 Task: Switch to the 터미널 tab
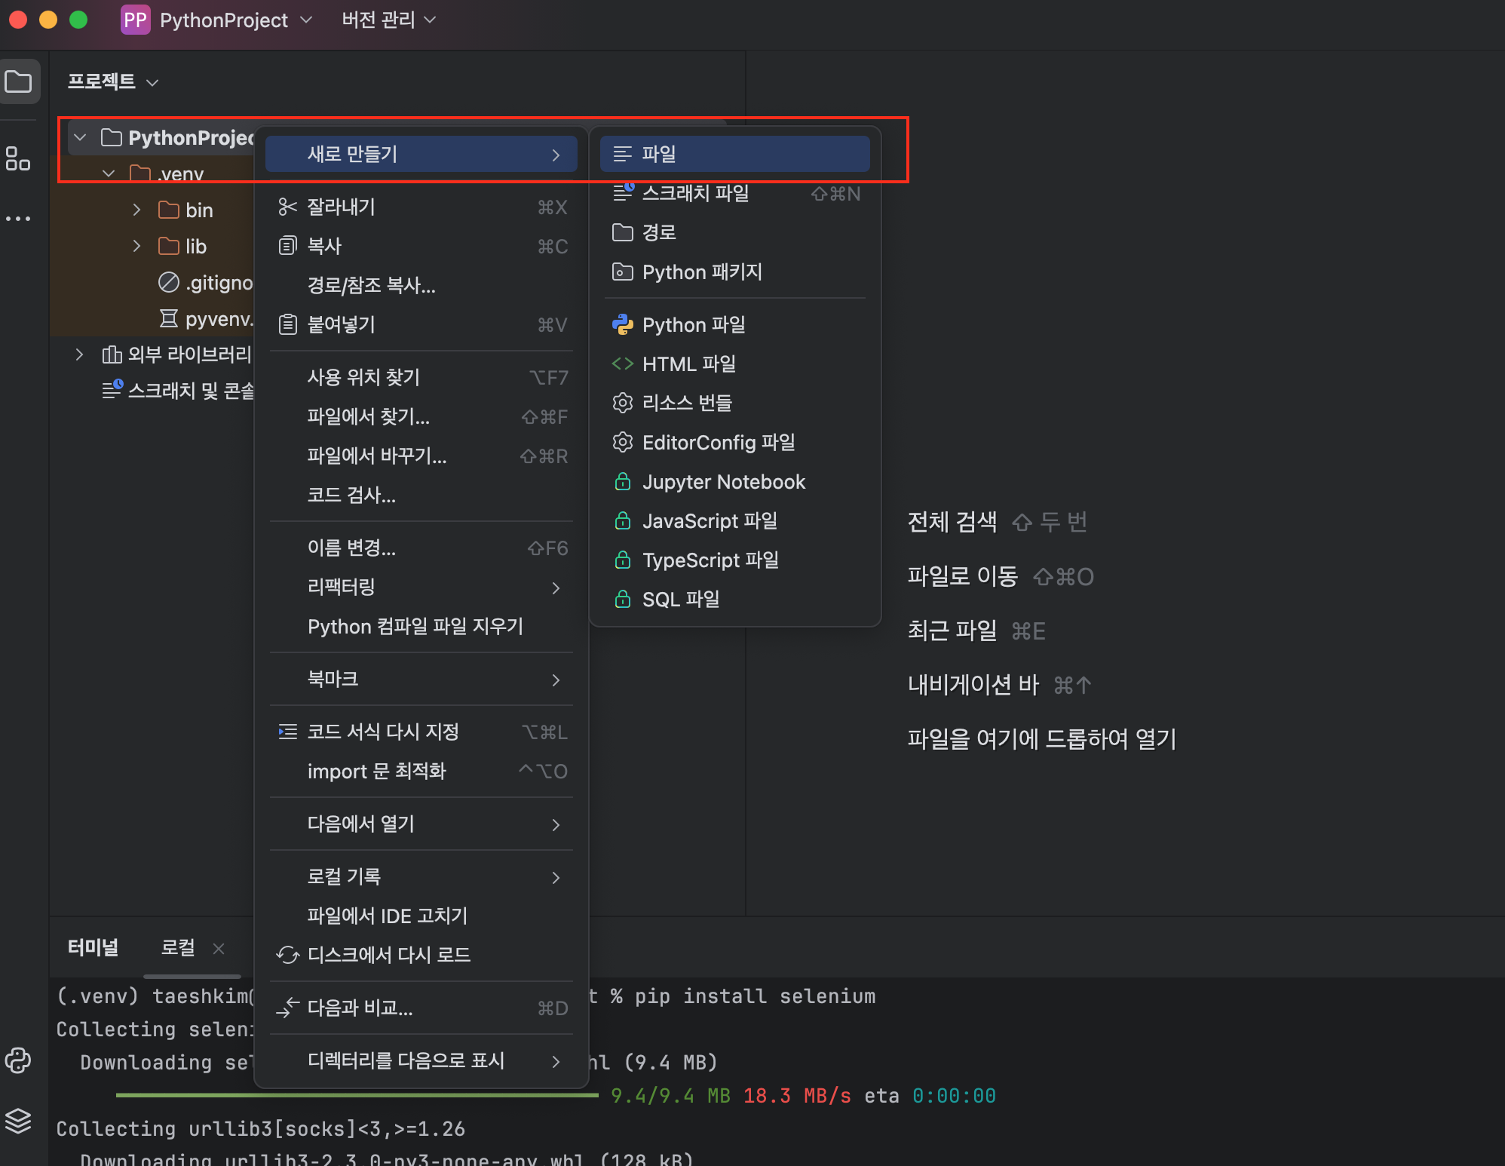click(93, 947)
